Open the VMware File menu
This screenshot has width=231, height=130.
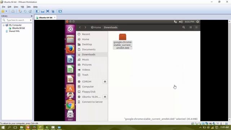3,7
